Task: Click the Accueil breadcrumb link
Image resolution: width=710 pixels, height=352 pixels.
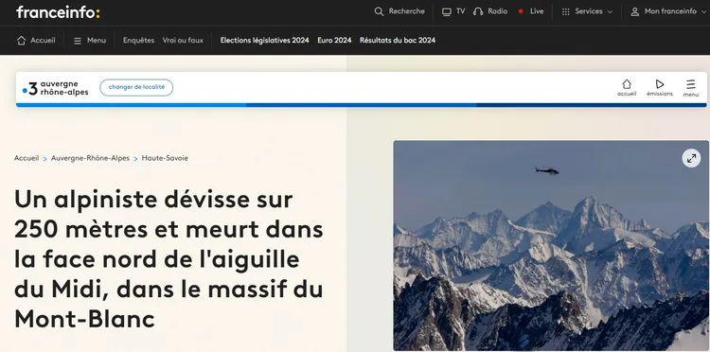Action: pyautogui.click(x=27, y=158)
